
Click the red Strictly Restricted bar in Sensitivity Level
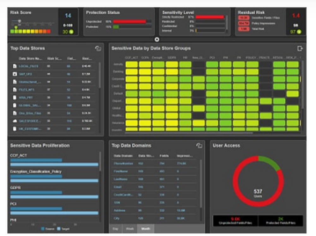tap(210, 17)
